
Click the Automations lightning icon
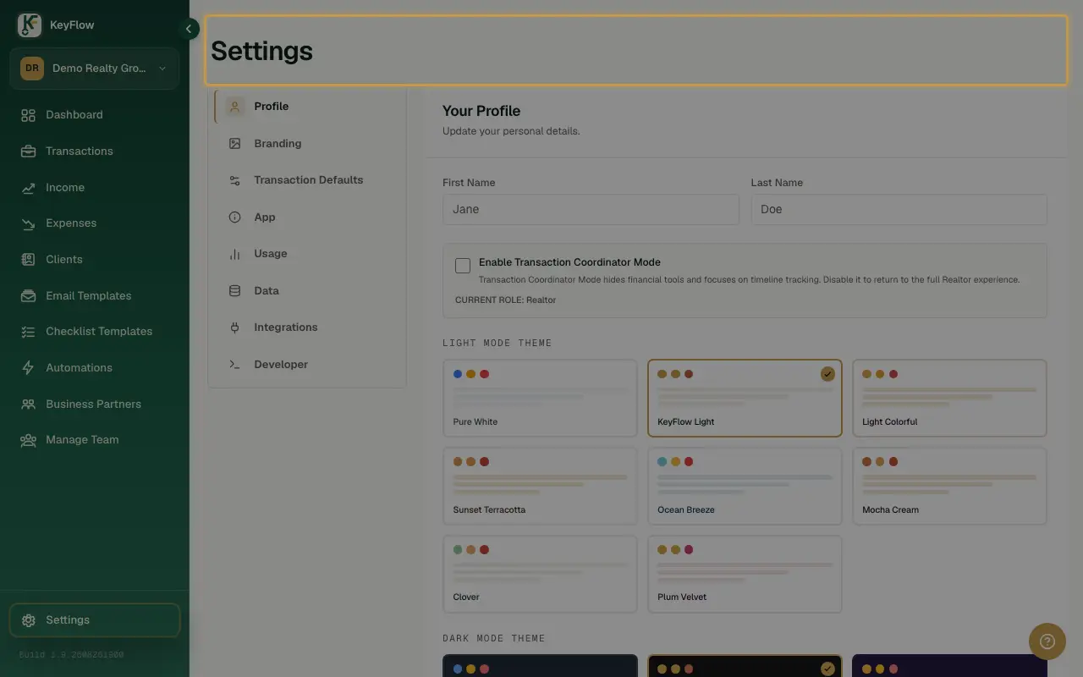(28, 368)
